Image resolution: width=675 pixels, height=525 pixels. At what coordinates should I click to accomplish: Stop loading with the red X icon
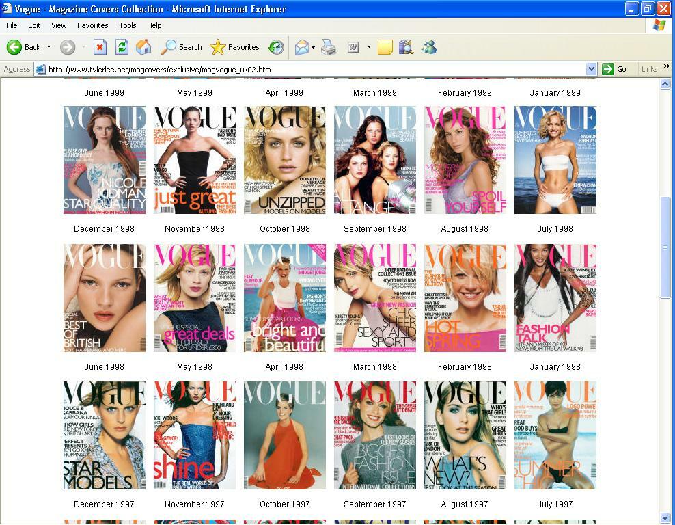coord(100,47)
